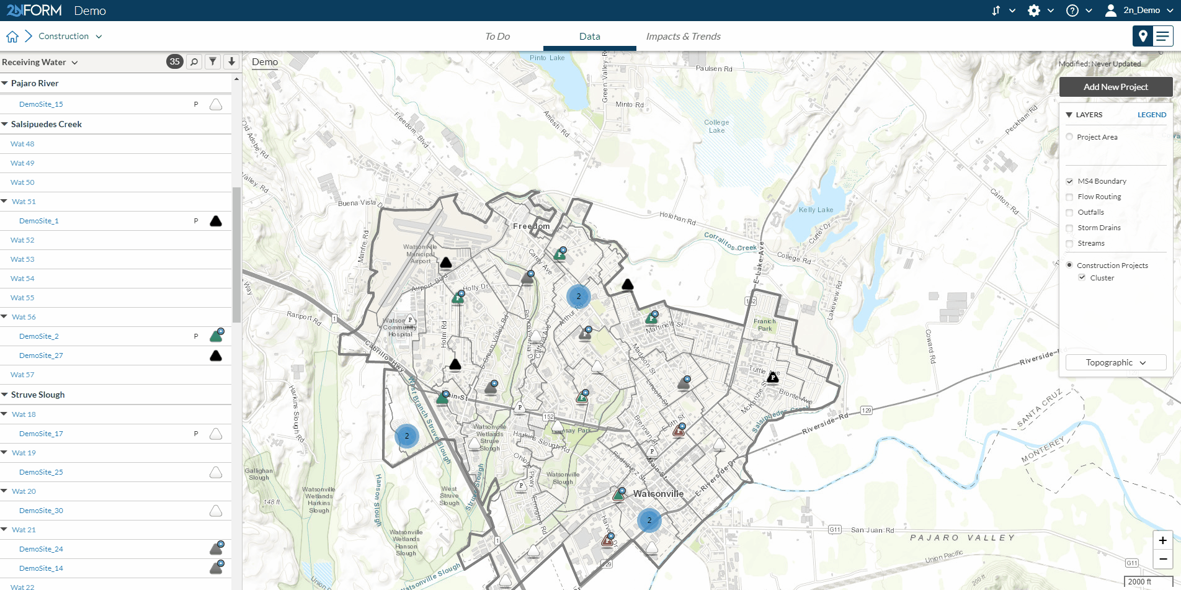
Task: Click DemoSite_15 status triangle icon
Action: pos(216,104)
